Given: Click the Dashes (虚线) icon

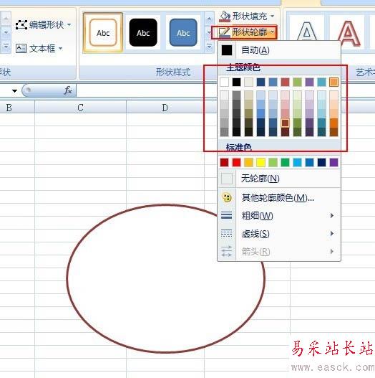Looking at the screenshot, I should [x=226, y=233].
